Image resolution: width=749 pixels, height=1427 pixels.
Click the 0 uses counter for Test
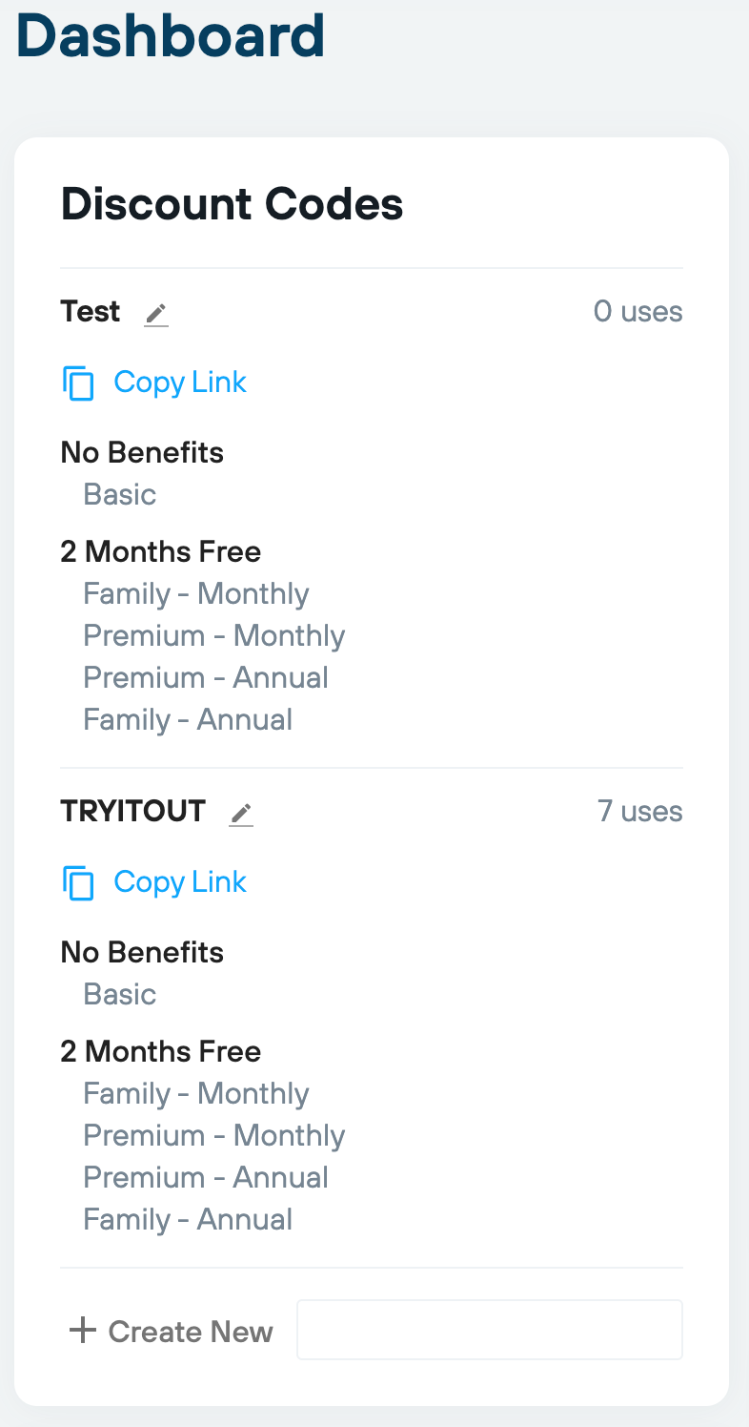[638, 312]
